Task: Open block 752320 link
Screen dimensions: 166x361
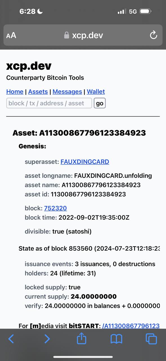Action: [x=55, y=208]
